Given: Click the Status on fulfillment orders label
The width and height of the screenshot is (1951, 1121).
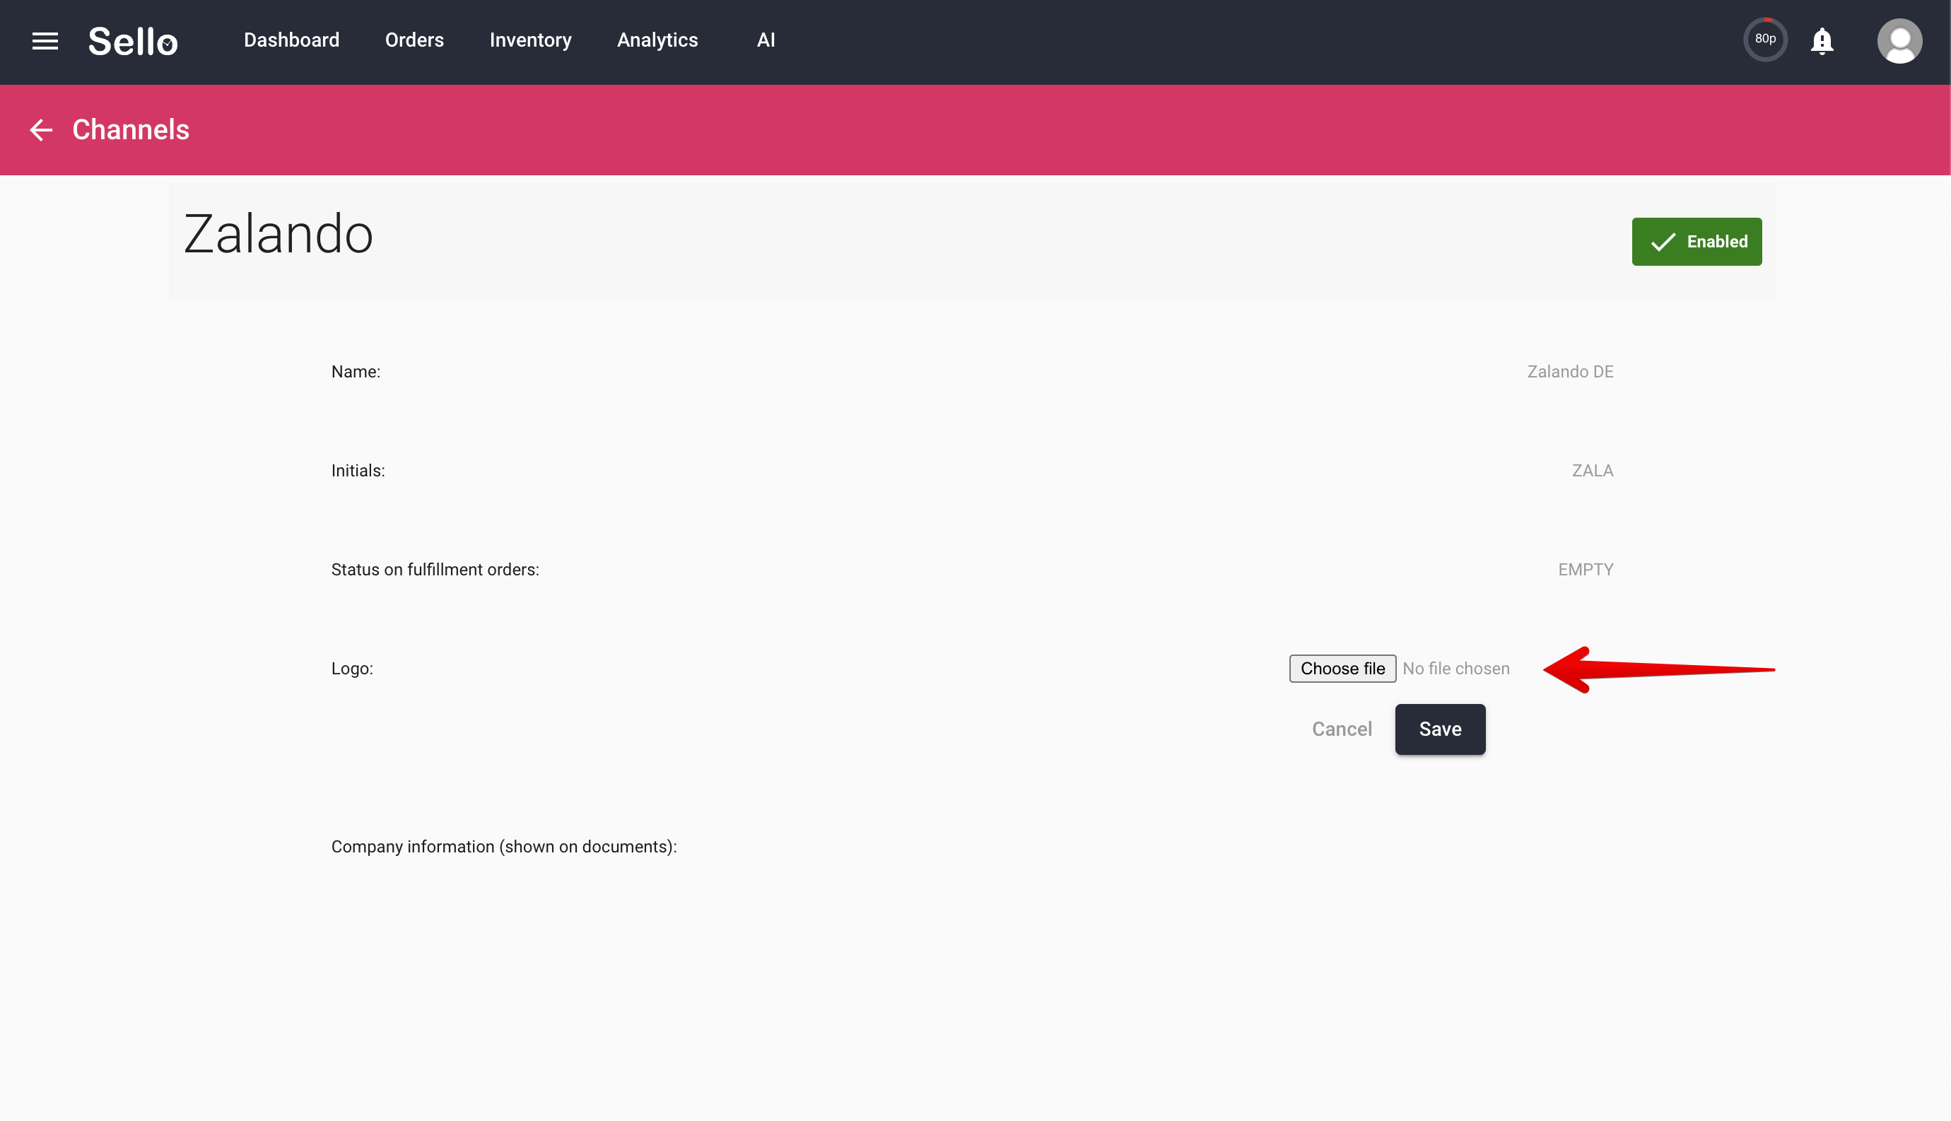Looking at the screenshot, I should pyautogui.click(x=435, y=570).
